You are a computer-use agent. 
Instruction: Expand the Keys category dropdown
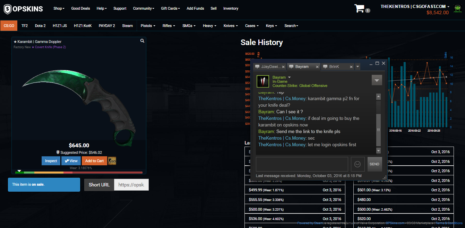click(x=272, y=26)
